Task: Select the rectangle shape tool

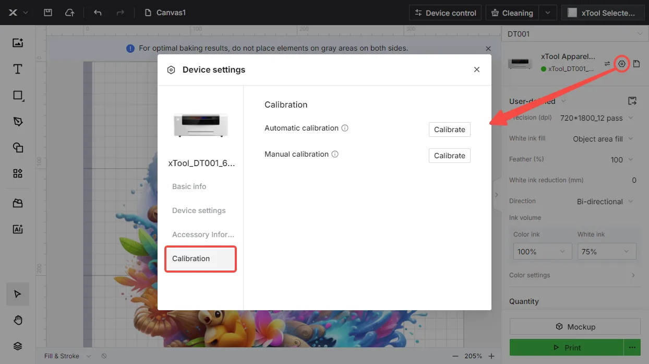Action: click(18, 95)
